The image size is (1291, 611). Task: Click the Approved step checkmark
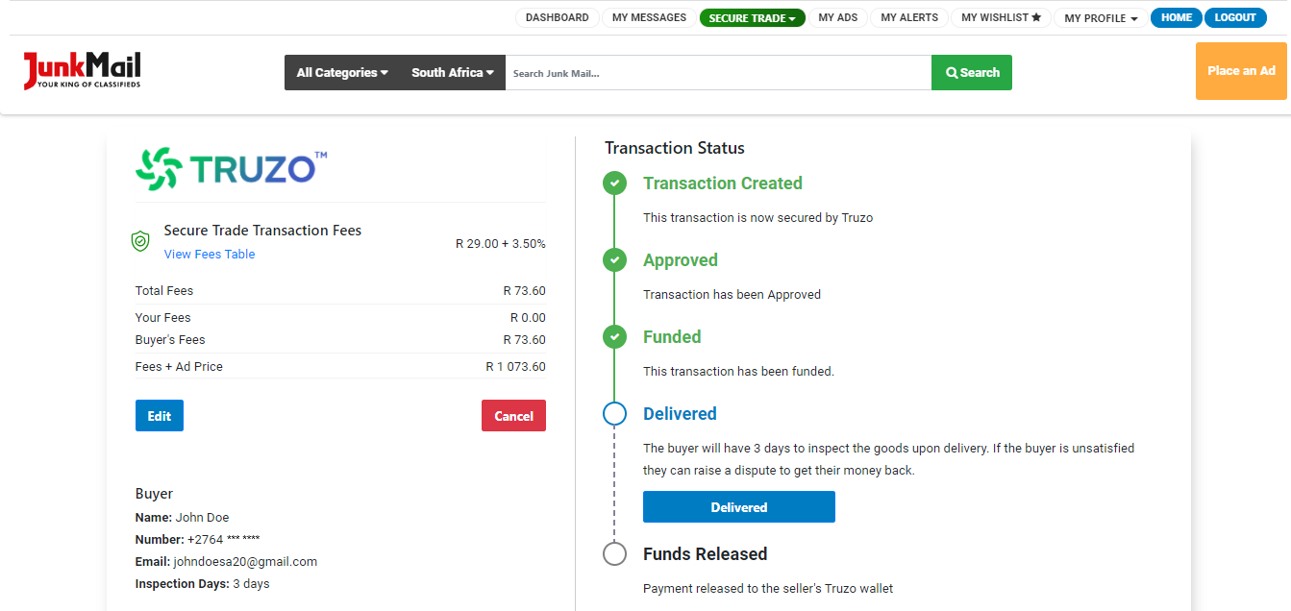pos(614,259)
